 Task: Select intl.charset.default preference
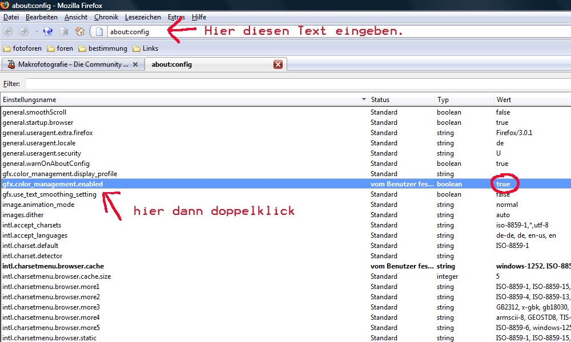[x=286, y=245]
